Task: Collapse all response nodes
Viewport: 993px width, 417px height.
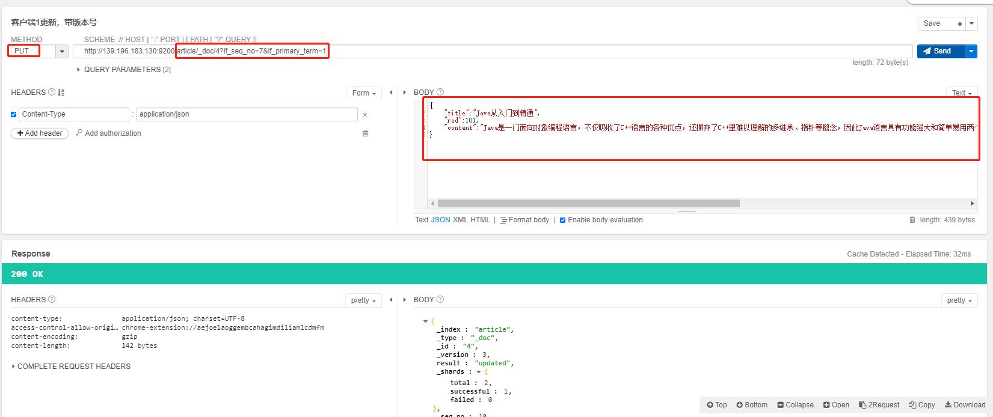Action: 795,405
